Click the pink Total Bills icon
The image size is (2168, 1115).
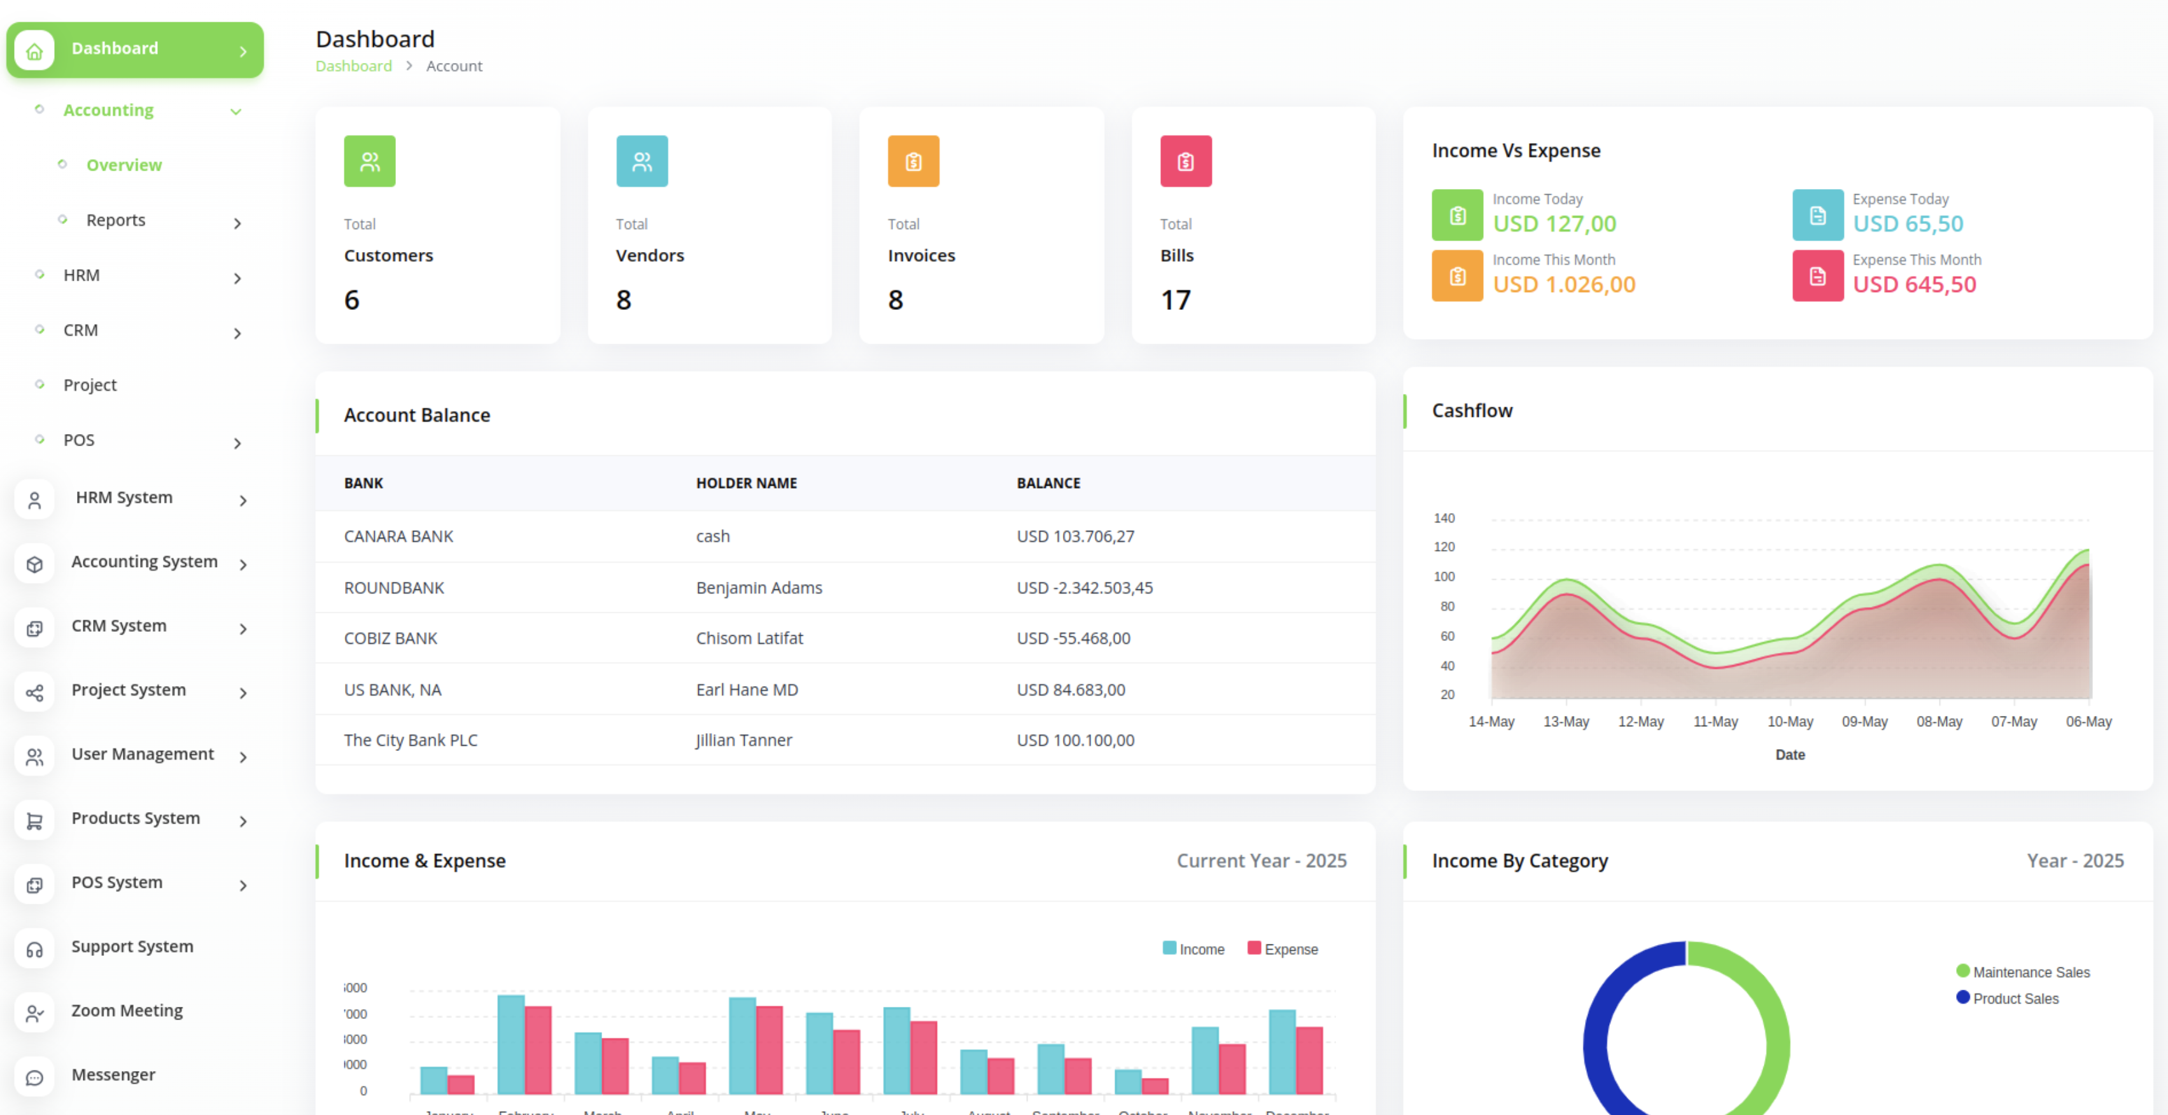pos(1186,162)
